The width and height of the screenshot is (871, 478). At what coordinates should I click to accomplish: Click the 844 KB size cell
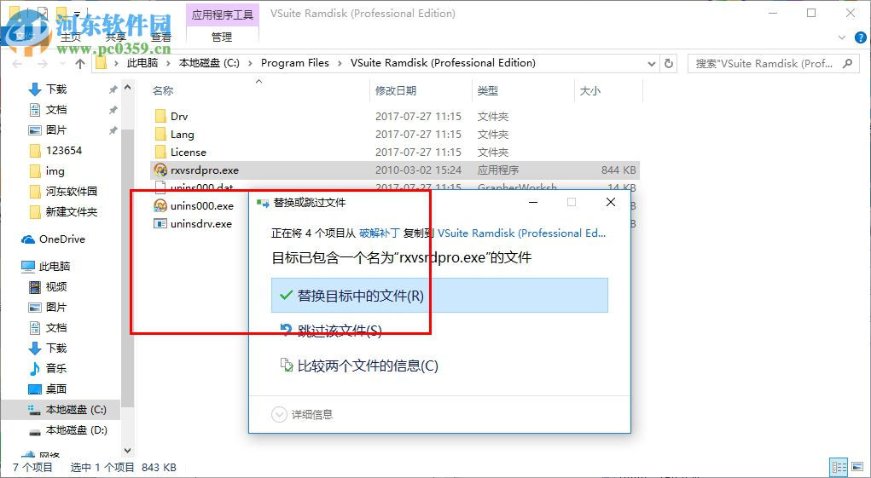(618, 170)
